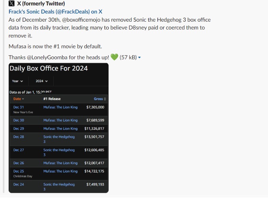Click the X (formerly Twitter) source name
The height and width of the screenshot is (201, 268).
pyautogui.click(x=41, y=3)
